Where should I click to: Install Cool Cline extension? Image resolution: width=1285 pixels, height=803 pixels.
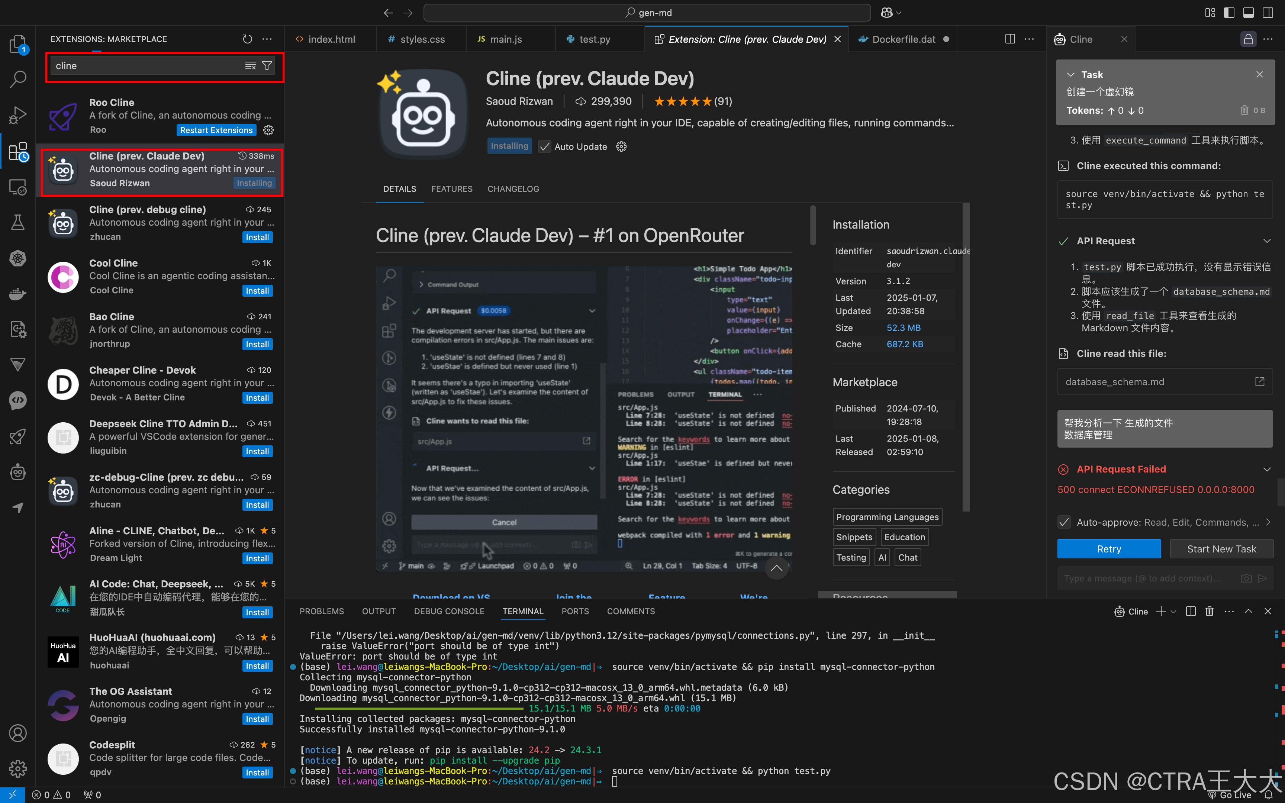(258, 290)
